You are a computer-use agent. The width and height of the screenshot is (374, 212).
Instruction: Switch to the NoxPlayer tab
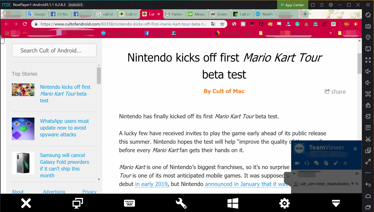tap(265, 14)
